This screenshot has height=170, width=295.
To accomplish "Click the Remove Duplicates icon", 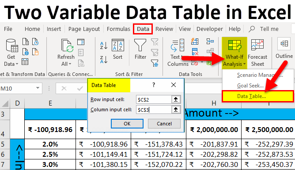I will 195,52.
